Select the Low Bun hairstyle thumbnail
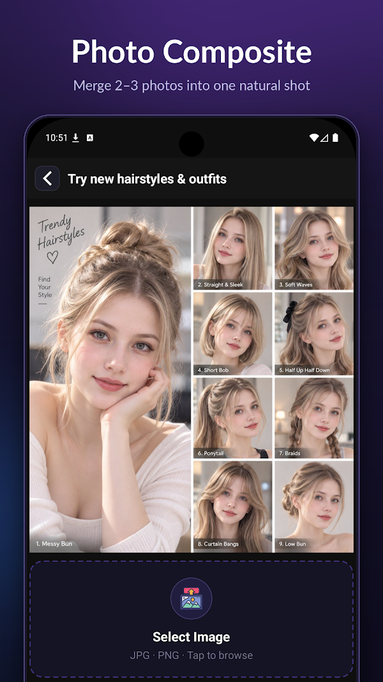Screen dimensions: 383x682 314,507
